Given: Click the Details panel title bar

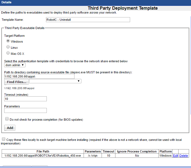Looking at the screenshot, I should (x=95, y=2).
